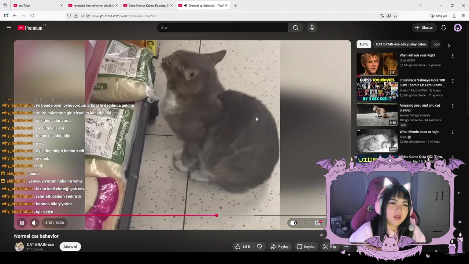Open the account avatar menu
This screenshot has width=469, height=264.
click(458, 27)
